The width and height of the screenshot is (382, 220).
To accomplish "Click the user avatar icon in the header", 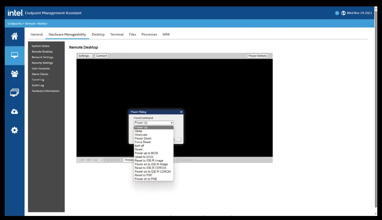I will [x=337, y=13].
